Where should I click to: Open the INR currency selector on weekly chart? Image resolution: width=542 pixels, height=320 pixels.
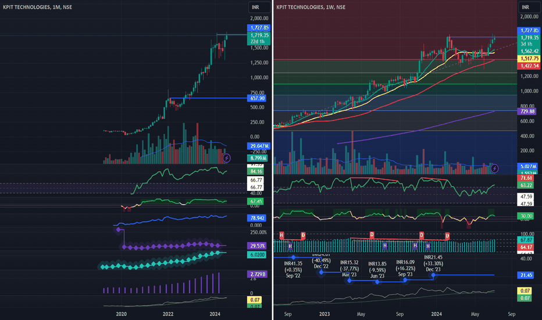click(529, 7)
